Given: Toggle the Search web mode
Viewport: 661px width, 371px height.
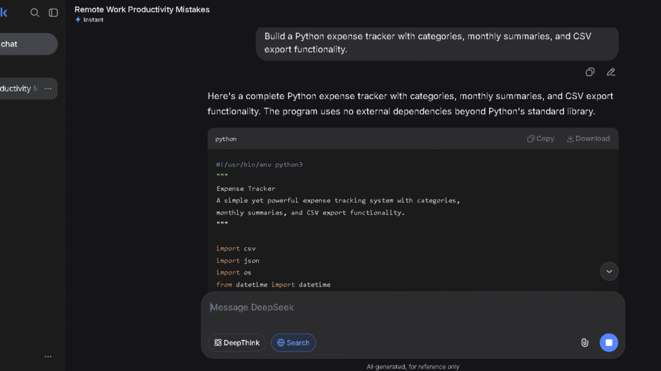Looking at the screenshot, I should (x=294, y=343).
